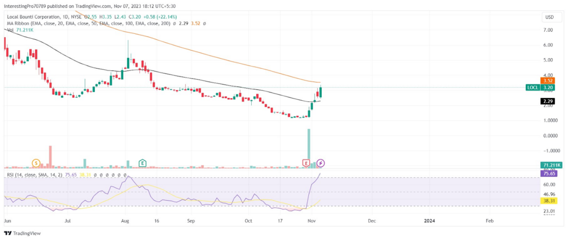Click the tallest teal volume bar in November
Viewport: 568px width, 240px height.
[x=309, y=148]
